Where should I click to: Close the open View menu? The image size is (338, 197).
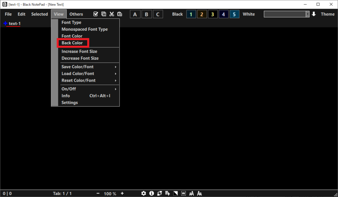pos(59,14)
